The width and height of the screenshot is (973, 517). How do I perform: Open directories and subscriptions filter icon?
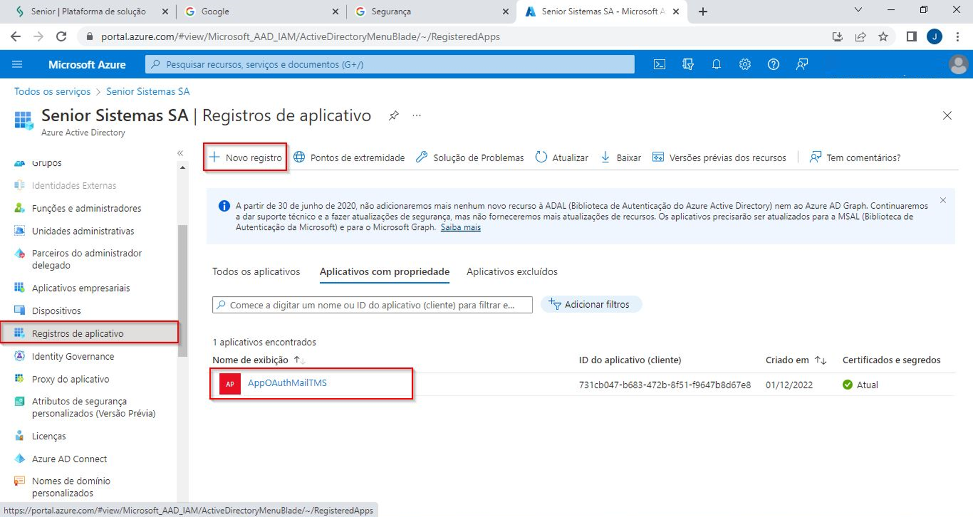point(688,64)
